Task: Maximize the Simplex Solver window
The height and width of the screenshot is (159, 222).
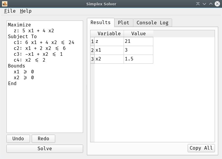Action: 211,4
